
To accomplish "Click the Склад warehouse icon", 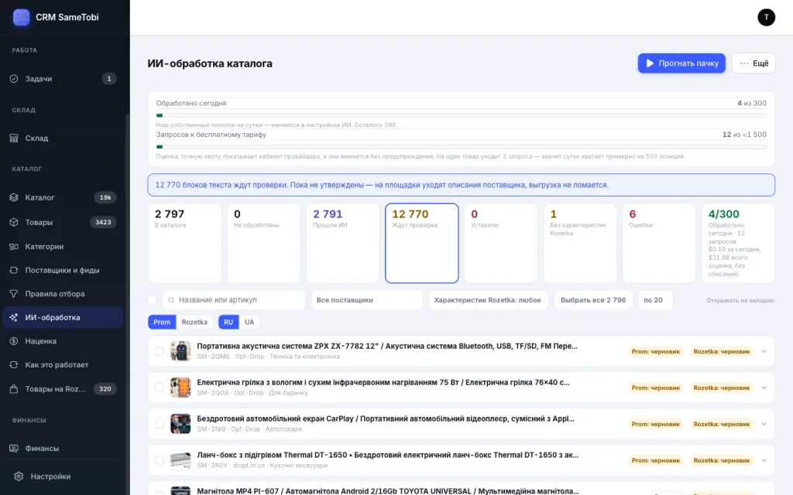I will tap(14, 138).
